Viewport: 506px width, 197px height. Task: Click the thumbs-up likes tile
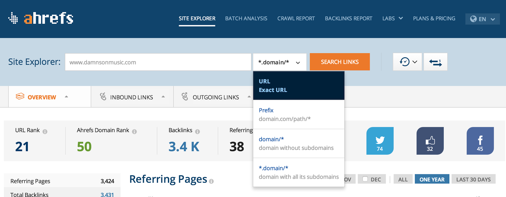pos(430,141)
